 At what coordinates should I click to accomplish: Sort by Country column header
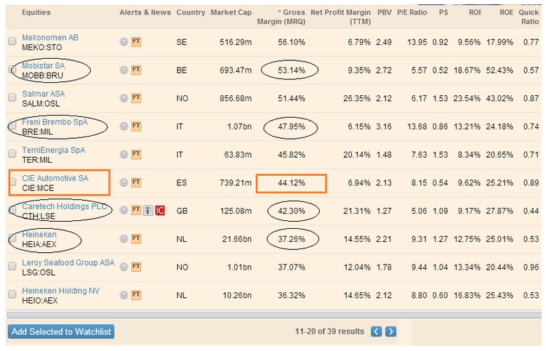[x=190, y=12]
